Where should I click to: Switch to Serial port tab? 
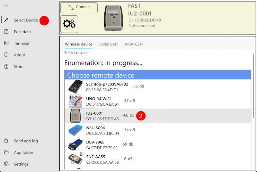[x=109, y=44]
